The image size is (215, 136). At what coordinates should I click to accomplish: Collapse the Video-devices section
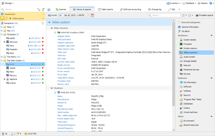coord(52,28)
